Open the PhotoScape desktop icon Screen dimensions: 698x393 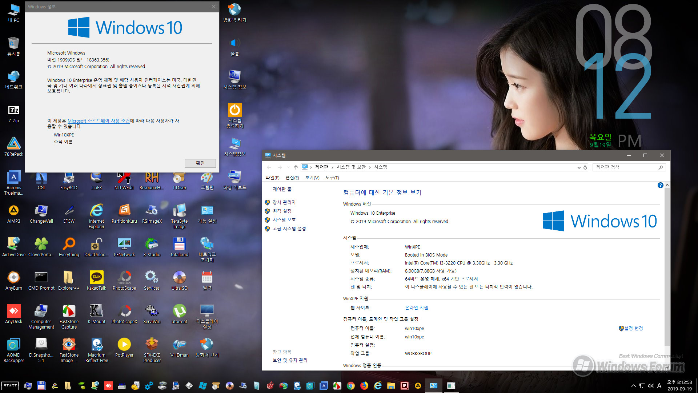point(124,281)
